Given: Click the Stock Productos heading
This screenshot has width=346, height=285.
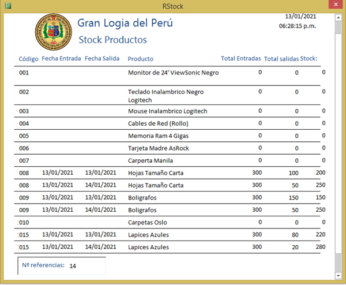Looking at the screenshot, I should (113, 40).
